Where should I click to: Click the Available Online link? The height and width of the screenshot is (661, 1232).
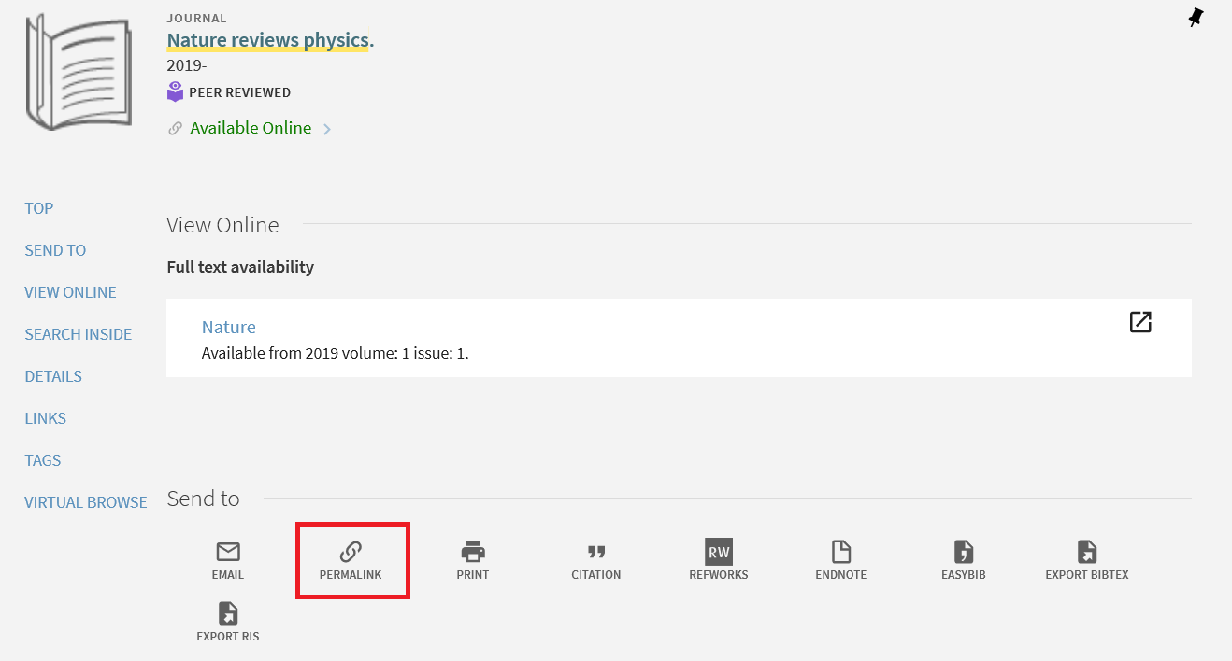[251, 128]
